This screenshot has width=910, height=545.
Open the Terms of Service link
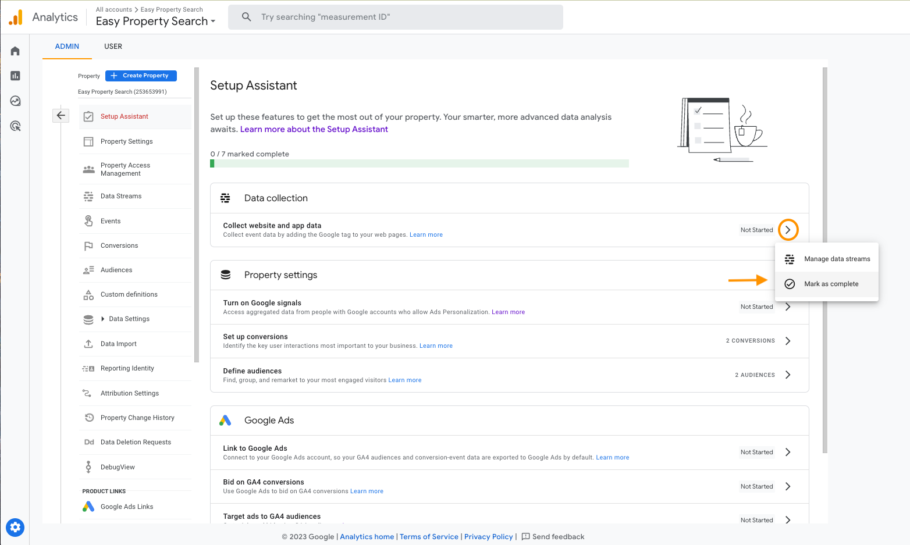coord(429,537)
